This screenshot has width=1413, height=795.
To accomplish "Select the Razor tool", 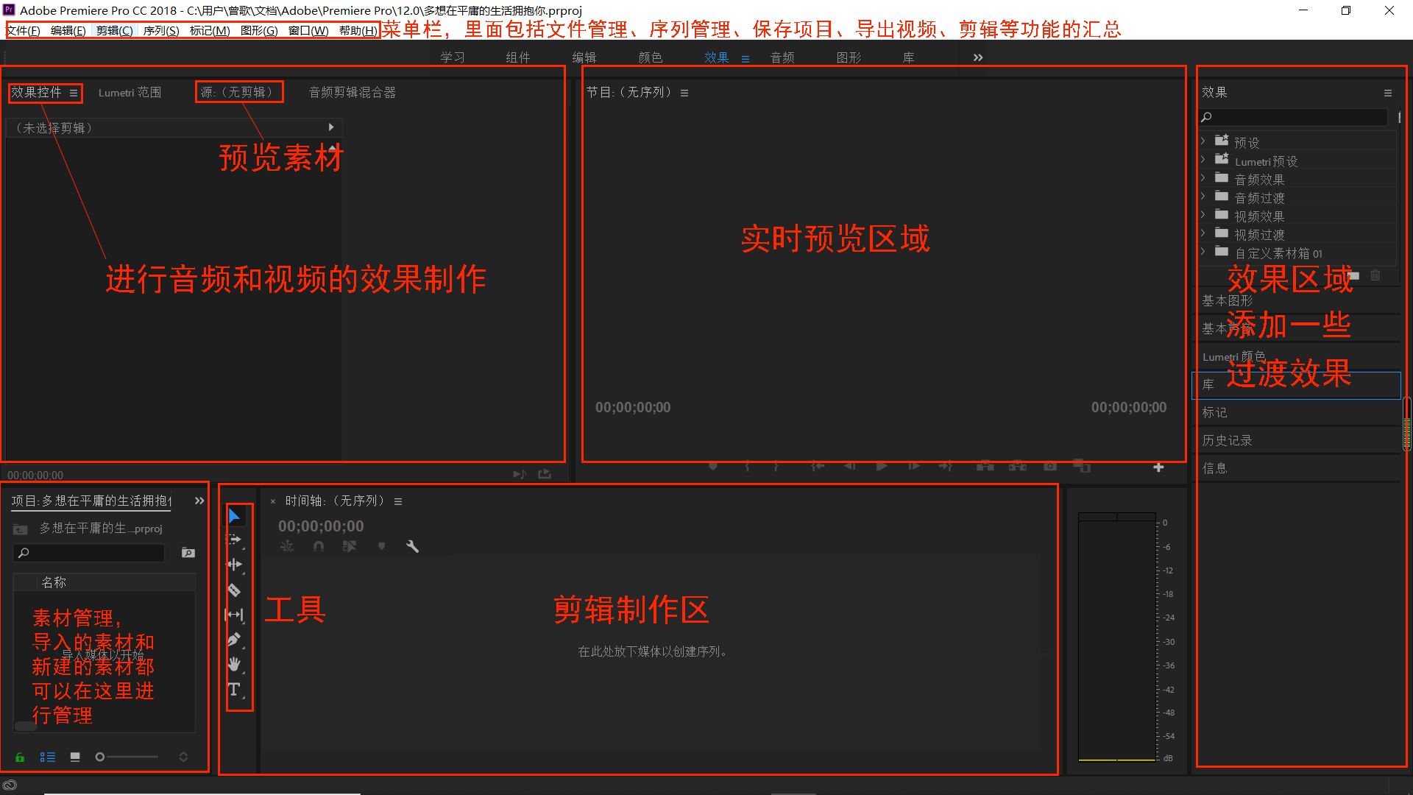I will (235, 590).
